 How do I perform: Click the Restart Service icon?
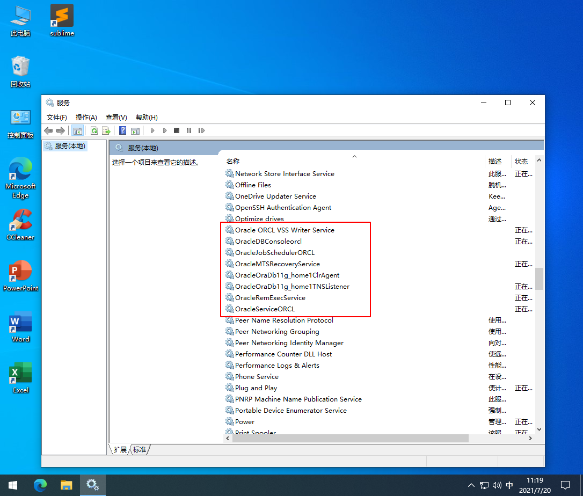coord(201,130)
